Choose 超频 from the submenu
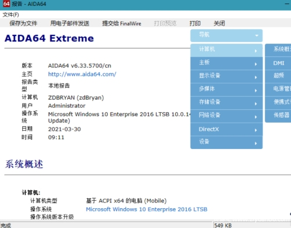This screenshot has height=228, width=291. (278, 76)
